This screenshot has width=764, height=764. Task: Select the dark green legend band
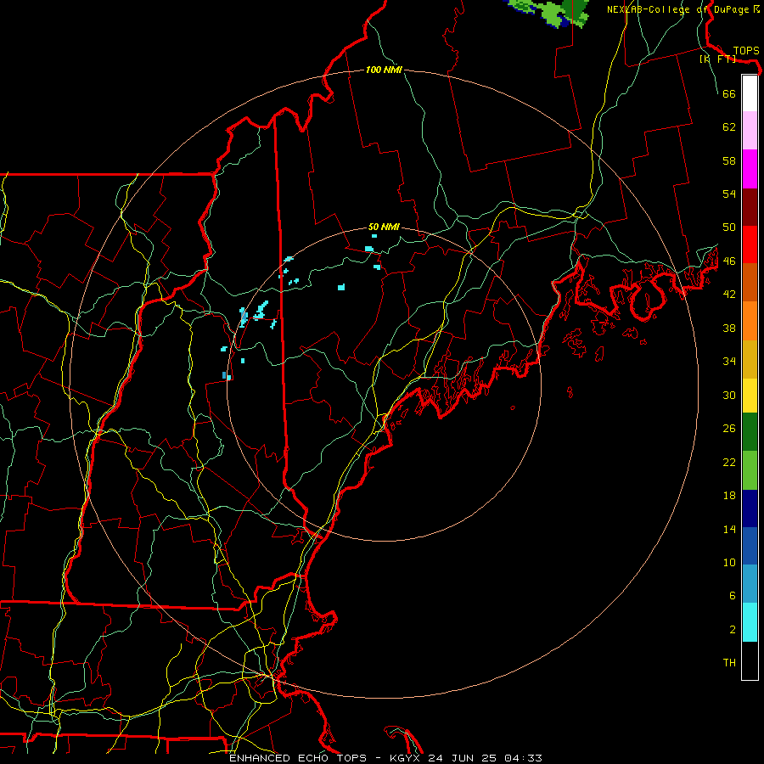point(750,432)
